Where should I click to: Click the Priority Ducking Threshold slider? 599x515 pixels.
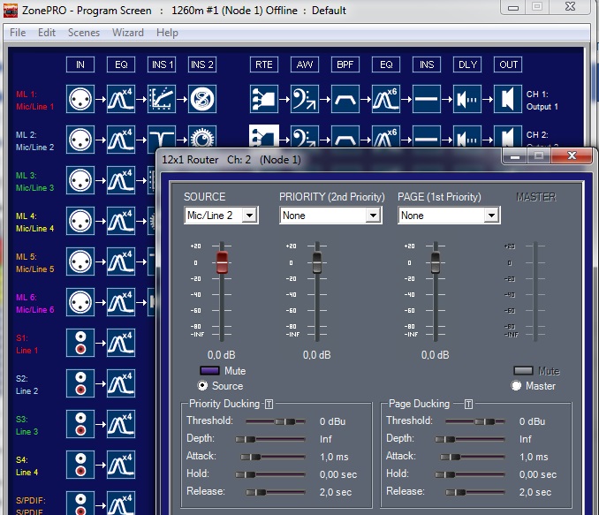click(x=275, y=422)
